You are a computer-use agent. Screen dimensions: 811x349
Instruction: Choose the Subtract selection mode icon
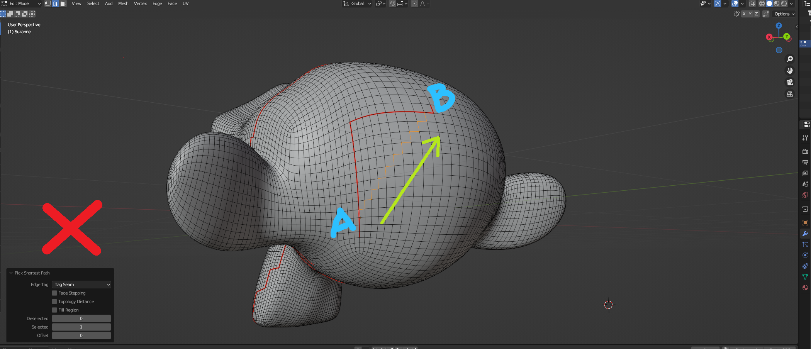[17, 14]
